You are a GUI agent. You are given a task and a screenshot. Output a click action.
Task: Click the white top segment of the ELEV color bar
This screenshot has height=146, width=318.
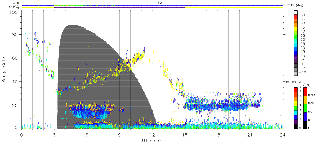(x=295, y=12)
